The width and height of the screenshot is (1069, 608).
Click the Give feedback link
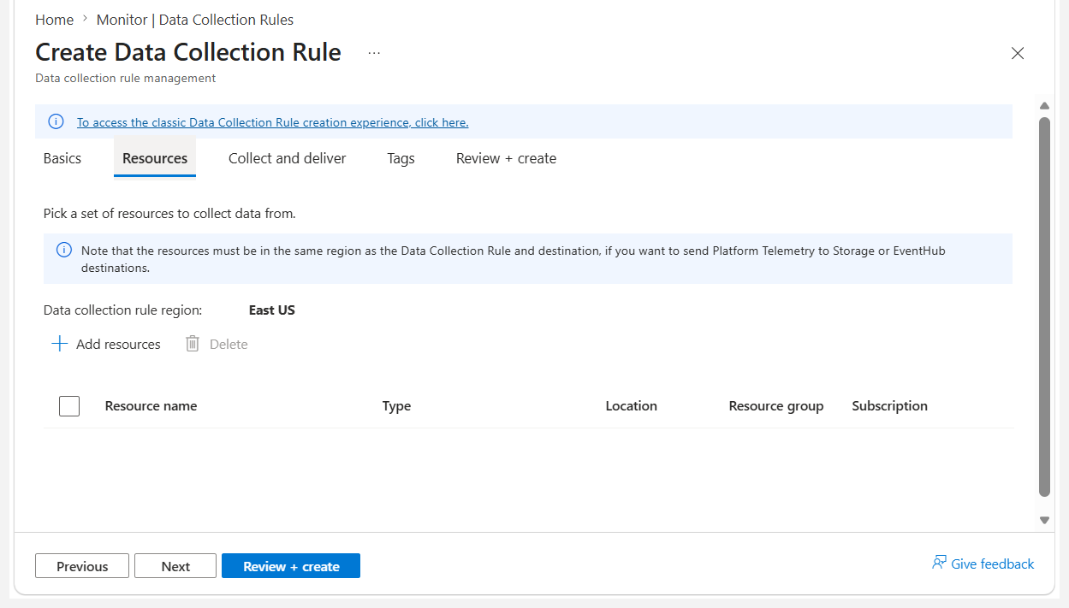(x=993, y=564)
